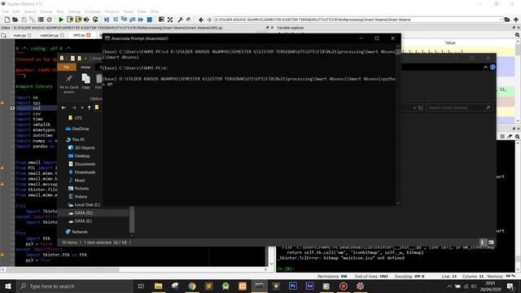Click the Step into function debug icon
Viewport: 521px width, 293px height.
[124, 20]
